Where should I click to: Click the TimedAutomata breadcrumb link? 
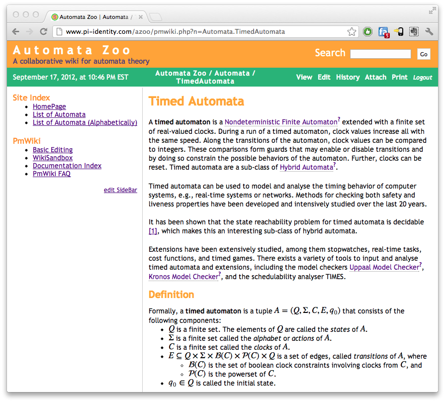click(x=205, y=81)
